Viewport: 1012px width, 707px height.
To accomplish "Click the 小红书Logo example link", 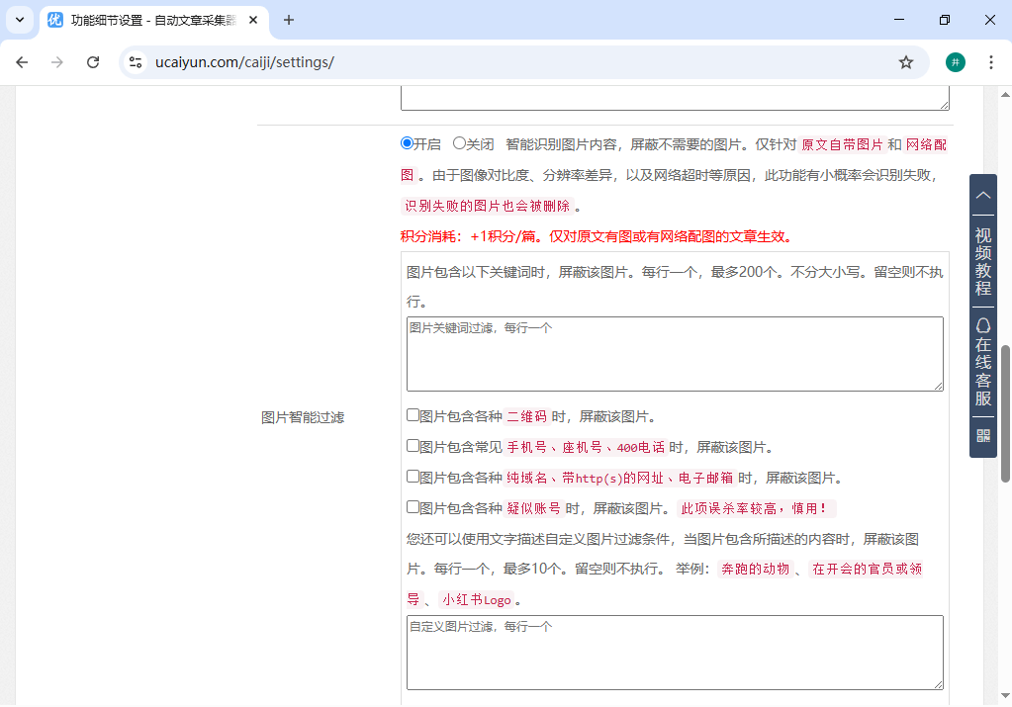I will [x=478, y=600].
